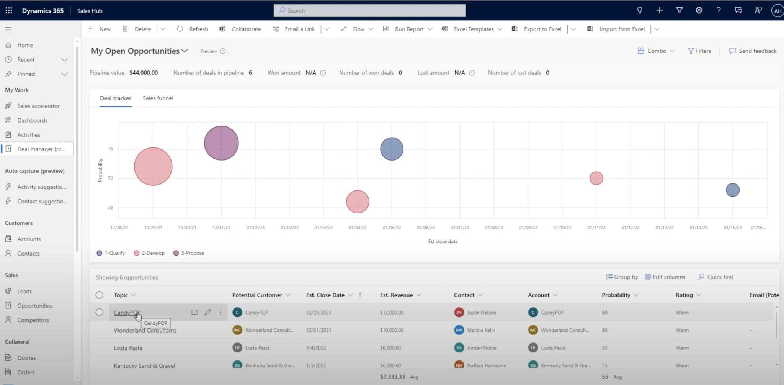The height and width of the screenshot is (385, 784).
Task: Select the CandyPOP row selection circle
Action: pos(99,312)
